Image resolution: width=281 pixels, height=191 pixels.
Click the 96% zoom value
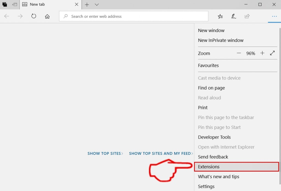coord(251,53)
